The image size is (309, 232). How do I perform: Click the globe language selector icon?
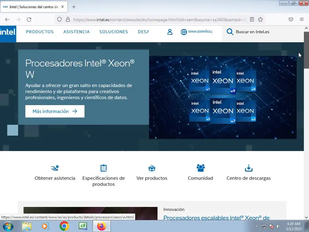pos(184,32)
